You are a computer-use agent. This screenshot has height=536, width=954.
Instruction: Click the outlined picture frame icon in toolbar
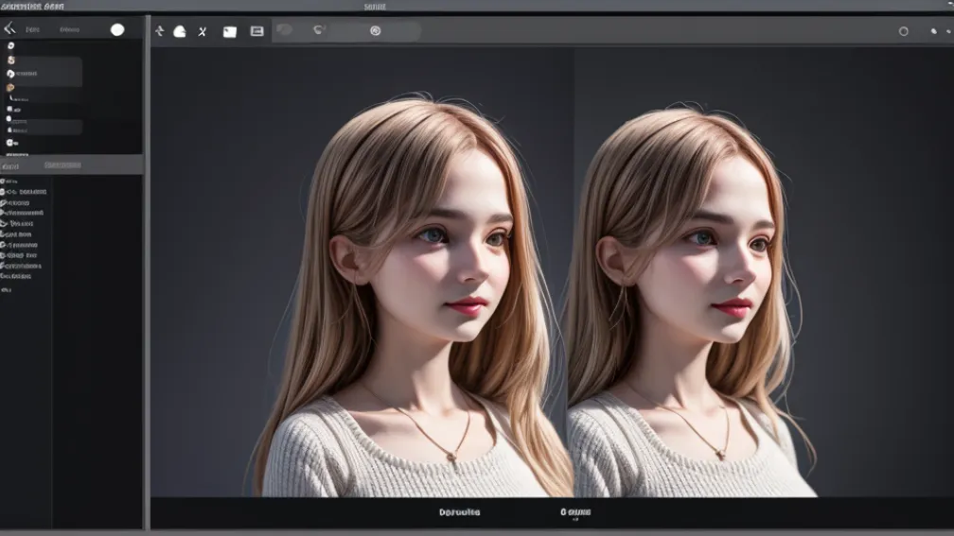(x=256, y=31)
